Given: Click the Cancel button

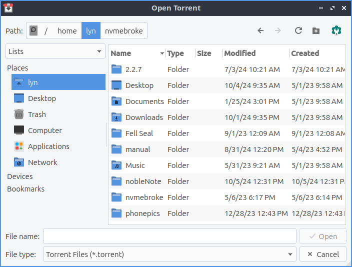Looking at the screenshot, I should (x=323, y=254).
